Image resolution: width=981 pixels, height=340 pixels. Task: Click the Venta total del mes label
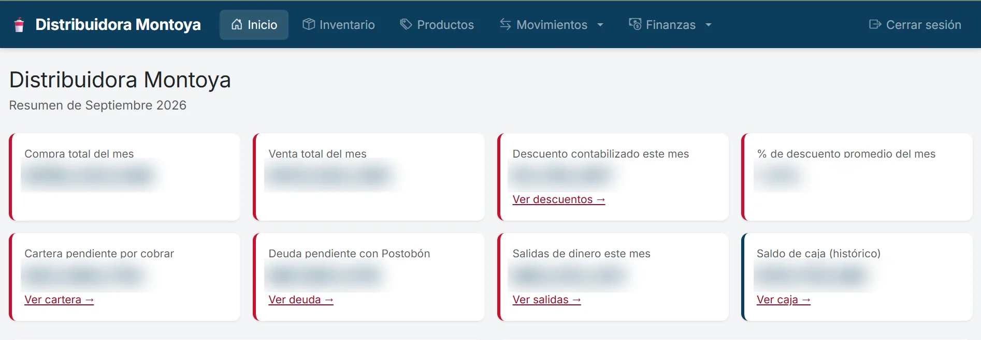pyautogui.click(x=318, y=154)
